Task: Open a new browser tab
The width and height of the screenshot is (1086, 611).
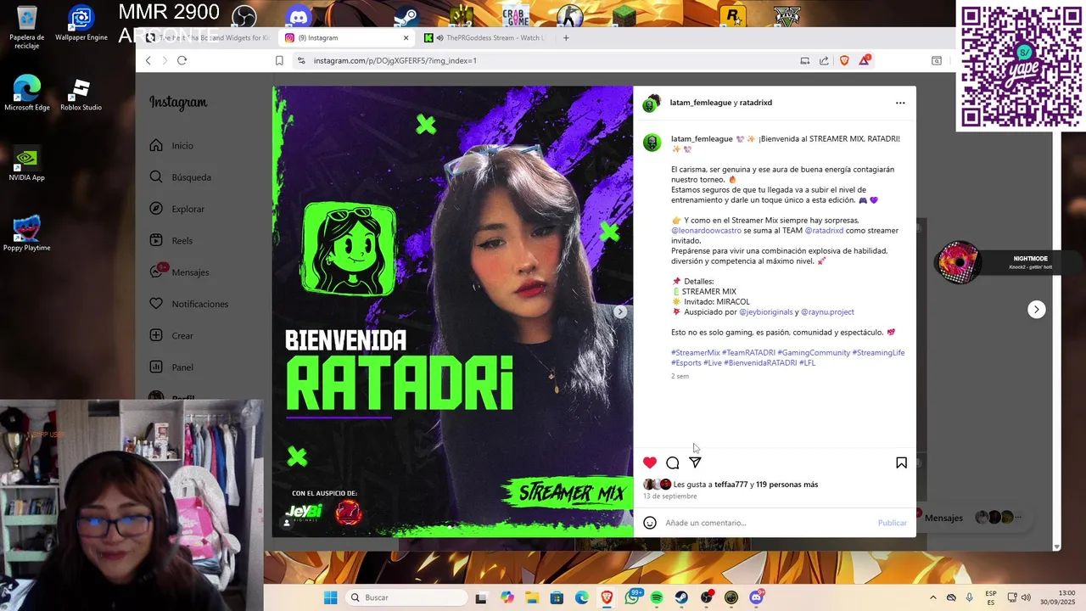Action: [566, 37]
